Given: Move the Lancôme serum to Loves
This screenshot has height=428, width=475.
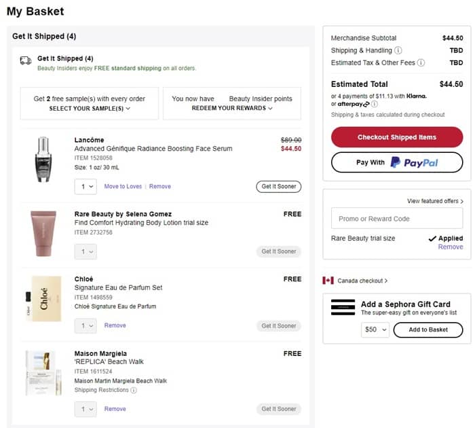Looking at the screenshot, I should point(123,186).
